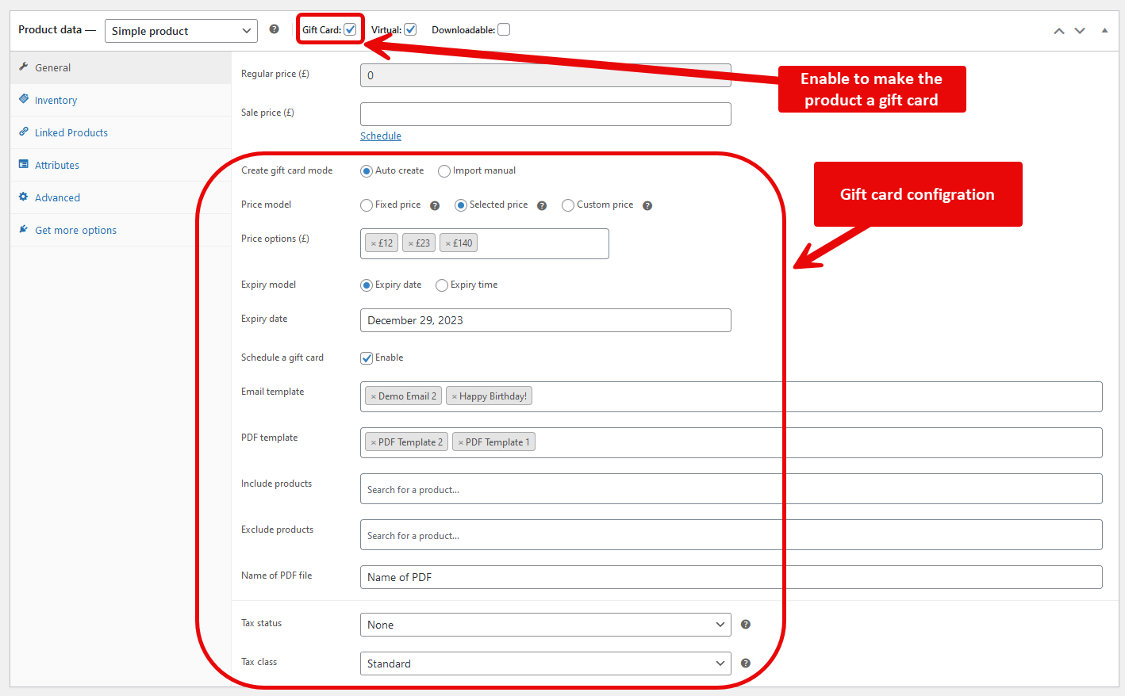This screenshot has height=696, width=1125.
Task: Open the Inventory tab
Action: (121, 100)
